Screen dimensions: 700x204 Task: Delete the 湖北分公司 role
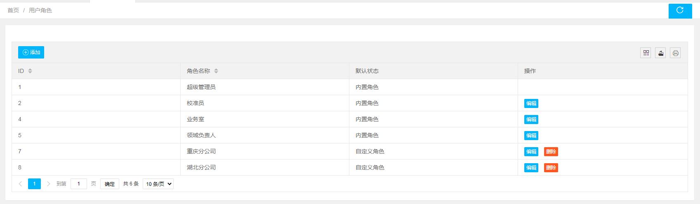coord(551,168)
